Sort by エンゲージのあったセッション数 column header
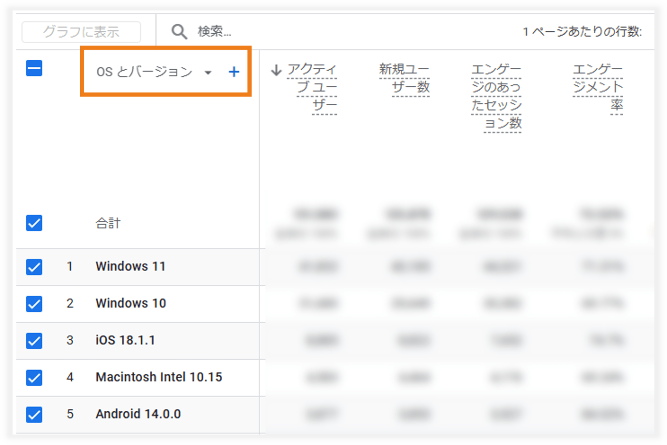 [x=496, y=96]
